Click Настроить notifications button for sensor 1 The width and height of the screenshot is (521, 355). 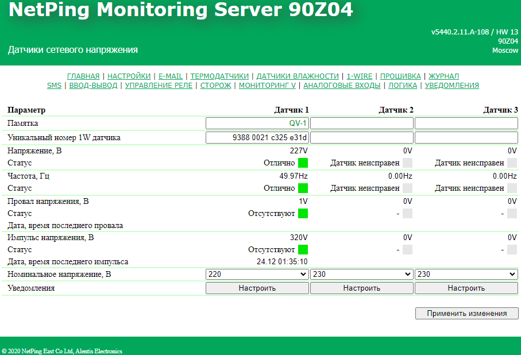pyautogui.click(x=257, y=288)
